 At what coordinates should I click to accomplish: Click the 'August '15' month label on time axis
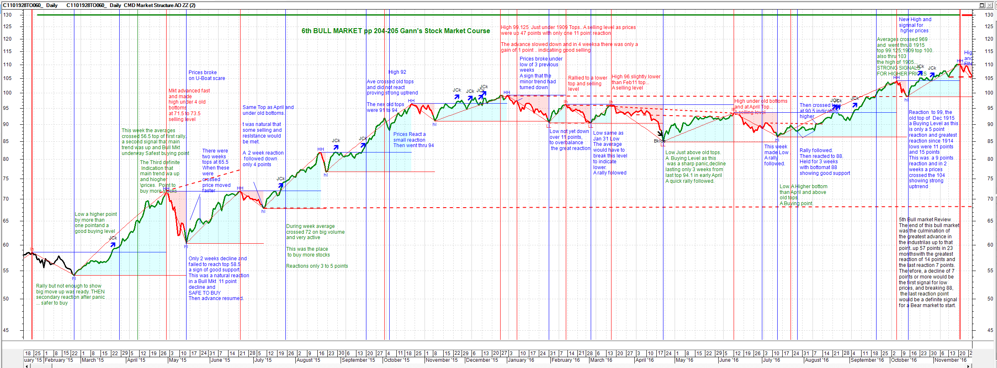pyautogui.click(x=308, y=360)
